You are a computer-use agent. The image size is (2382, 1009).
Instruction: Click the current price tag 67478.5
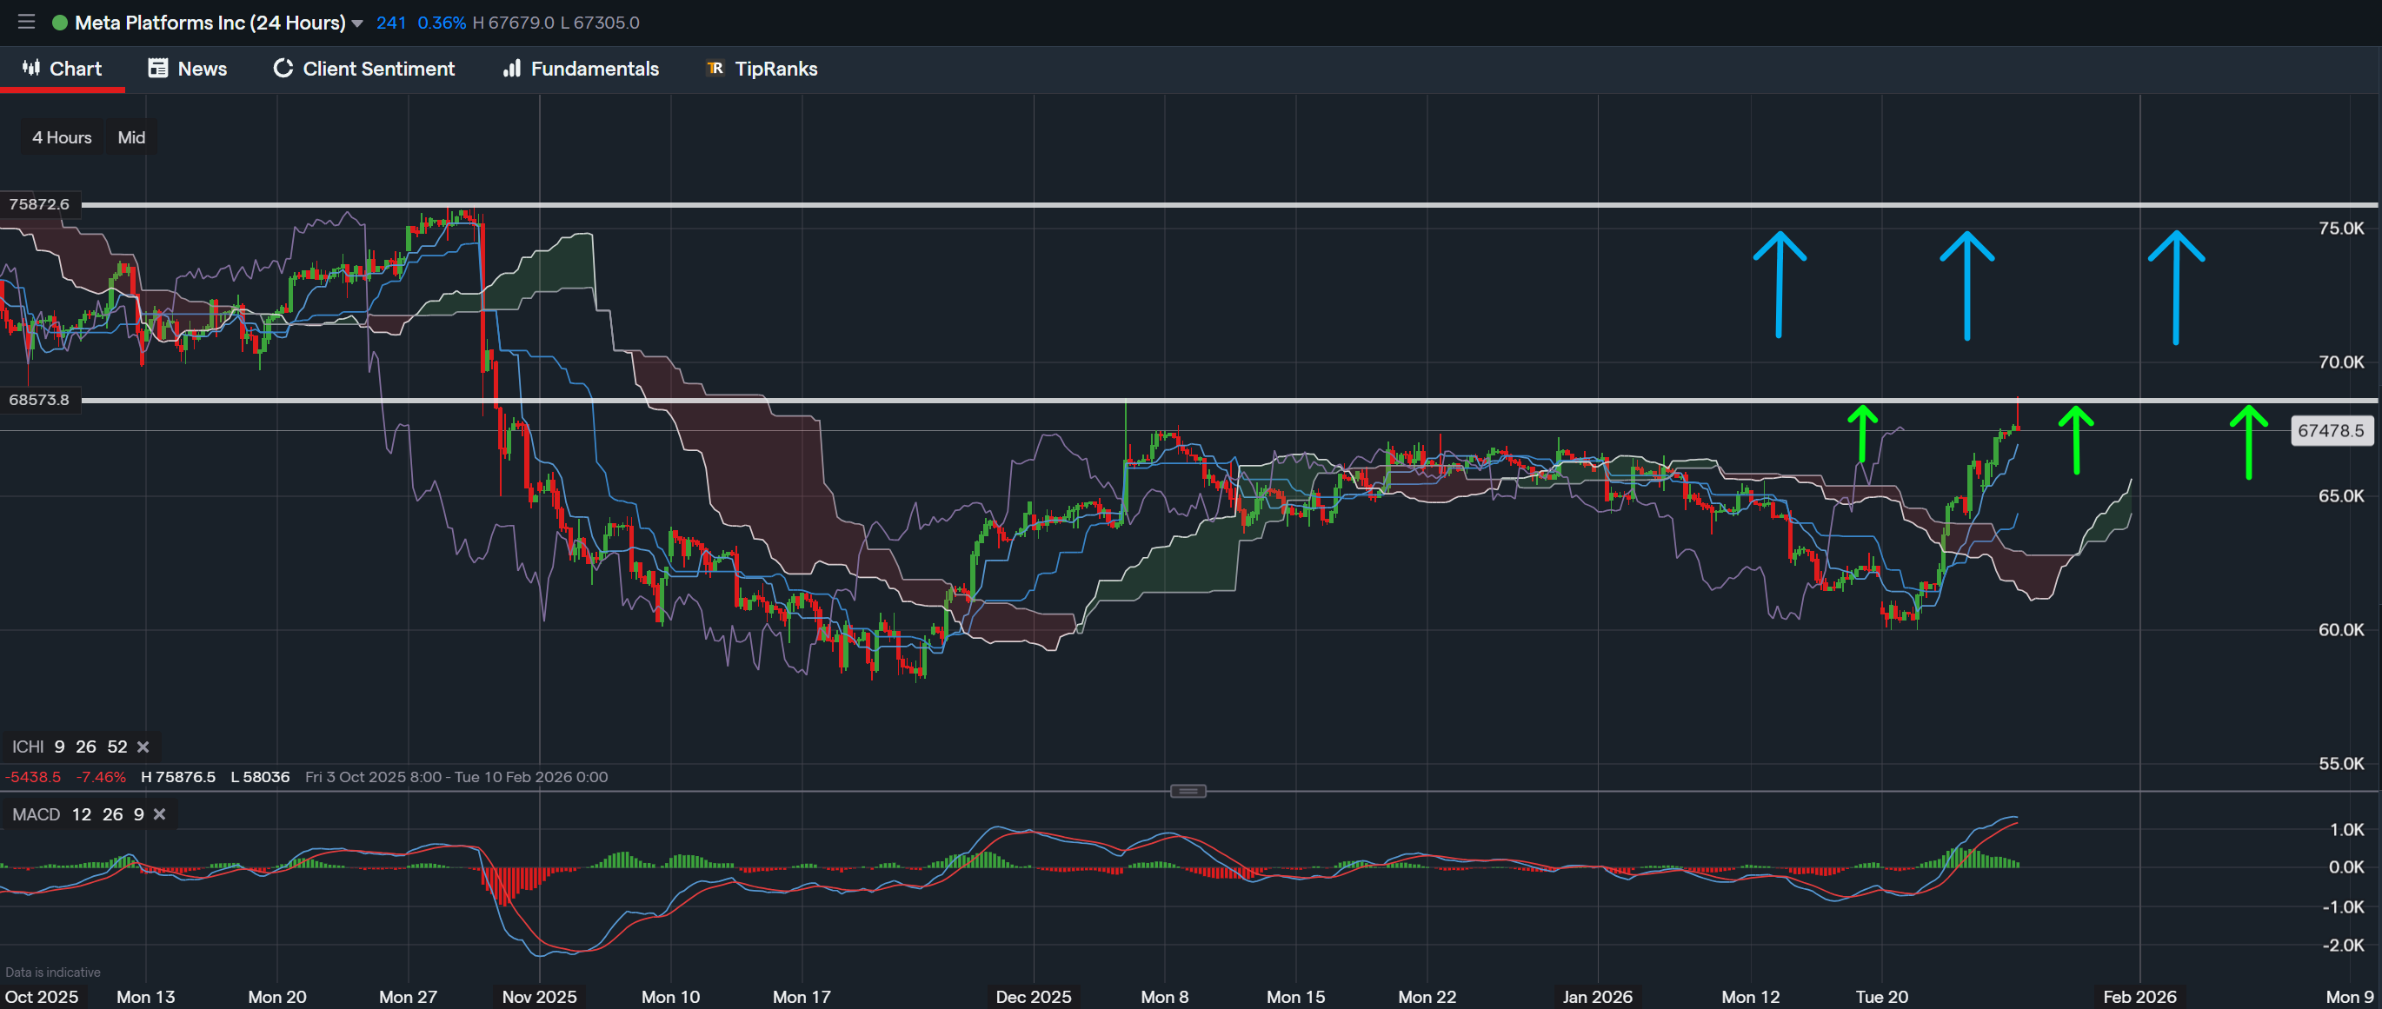(2330, 430)
